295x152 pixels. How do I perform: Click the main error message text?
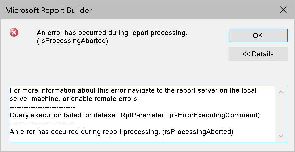coord(112,33)
